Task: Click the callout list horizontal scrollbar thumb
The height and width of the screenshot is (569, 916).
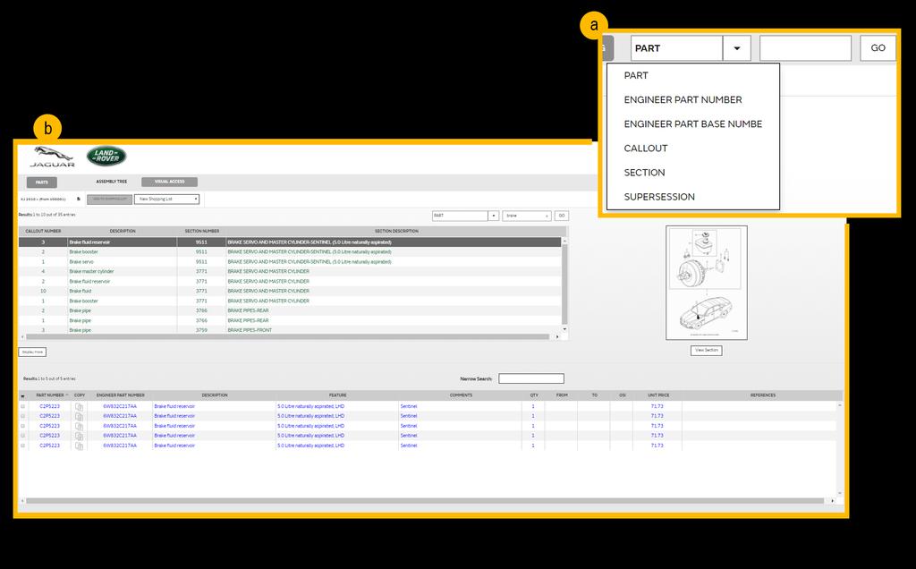Action: pyautogui.click(x=287, y=336)
